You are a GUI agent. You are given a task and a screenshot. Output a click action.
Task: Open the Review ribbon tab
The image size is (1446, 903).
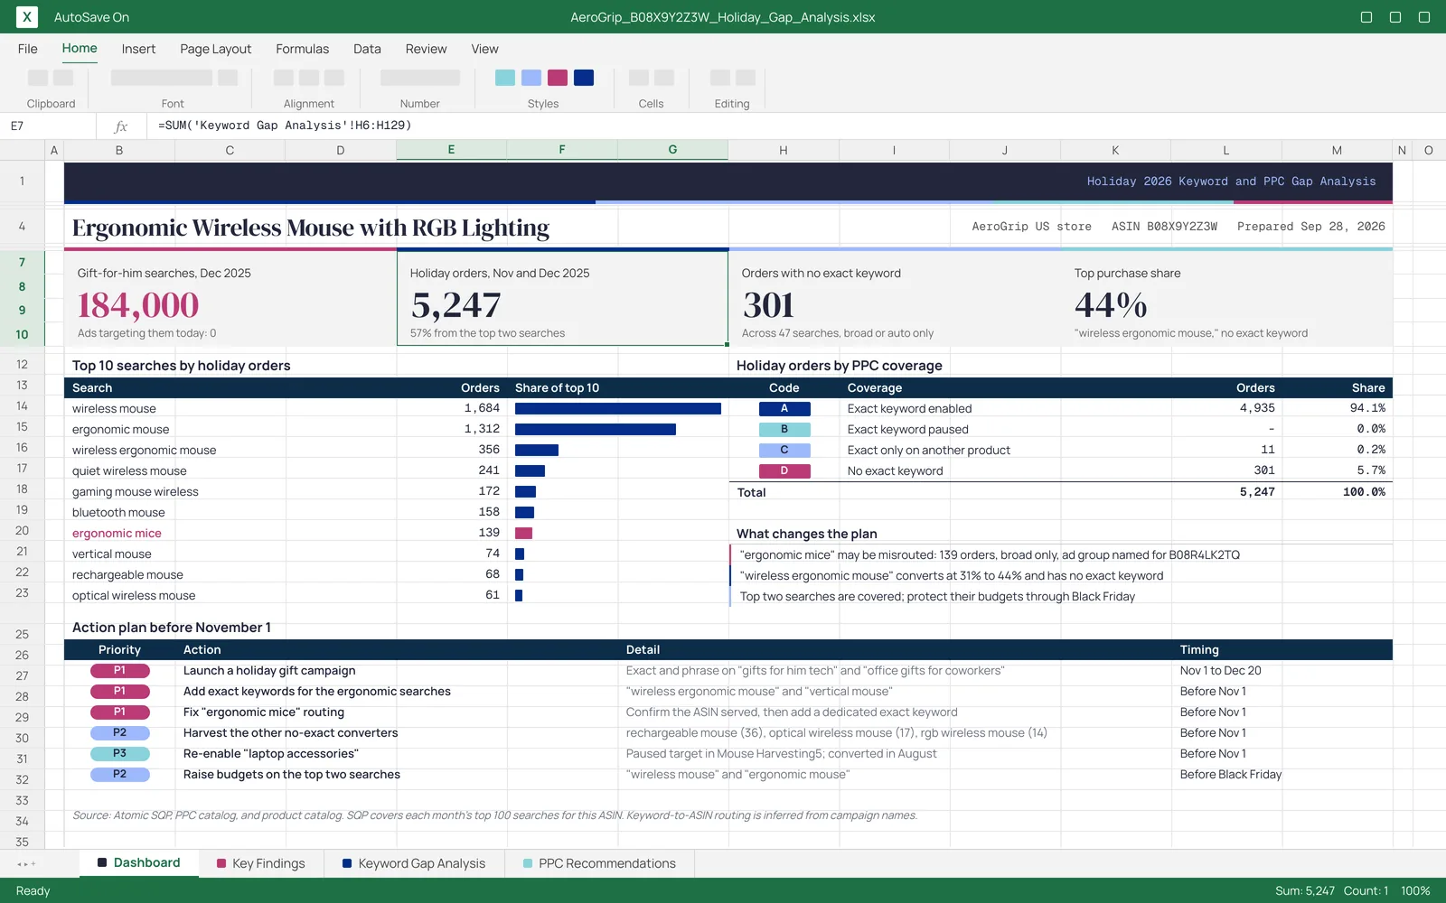(x=426, y=49)
